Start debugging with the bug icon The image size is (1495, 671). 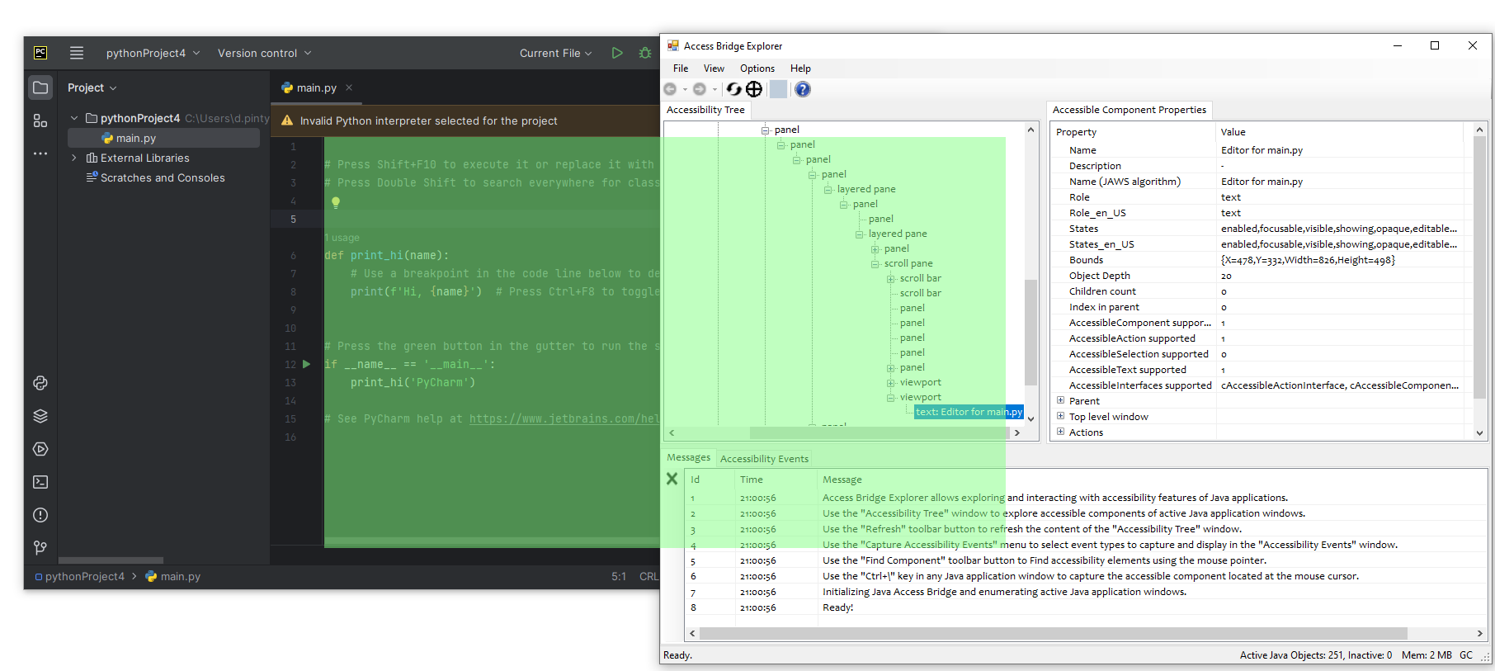[645, 53]
